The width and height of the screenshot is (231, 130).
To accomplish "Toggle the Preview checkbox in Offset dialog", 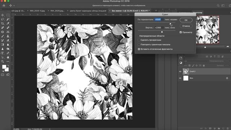I will click(x=180, y=32).
